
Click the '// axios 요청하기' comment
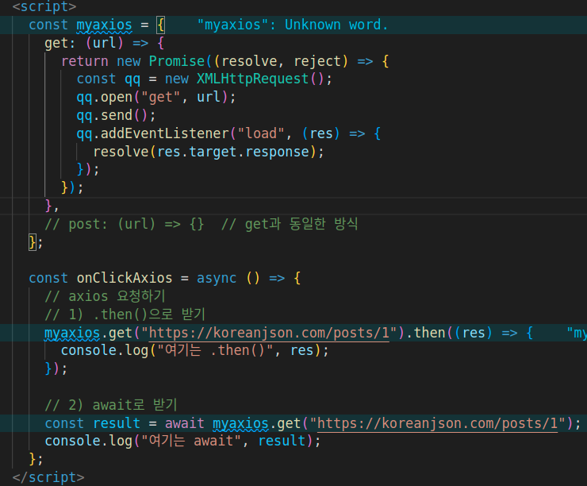coord(105,296)
